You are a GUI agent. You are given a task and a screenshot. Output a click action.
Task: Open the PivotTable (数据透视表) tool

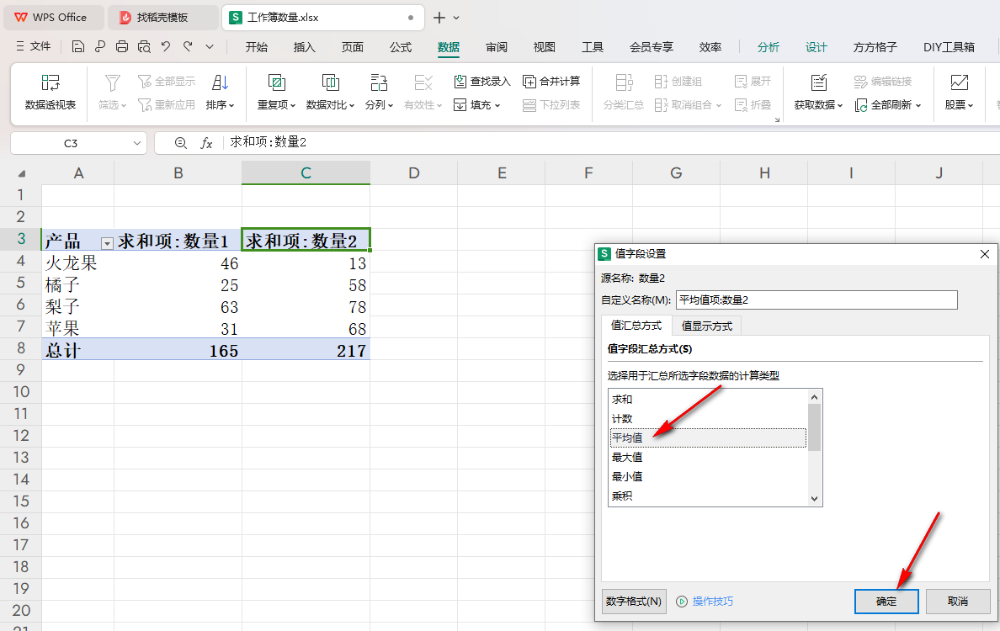coord(51,93)
